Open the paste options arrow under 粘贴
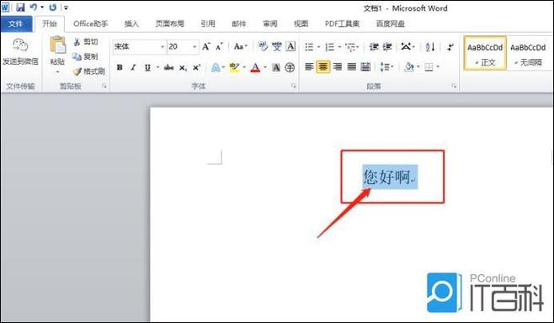 [57, 72]
